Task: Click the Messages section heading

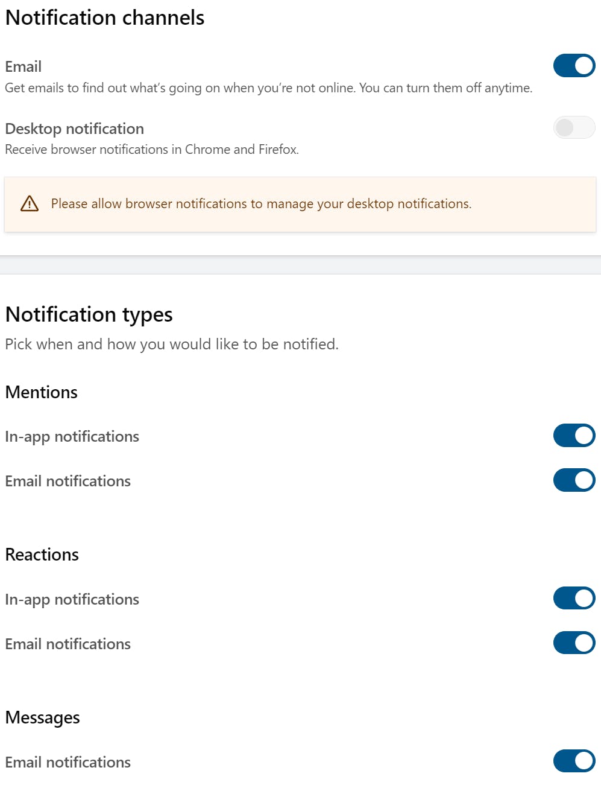Action: click(43, 718)
